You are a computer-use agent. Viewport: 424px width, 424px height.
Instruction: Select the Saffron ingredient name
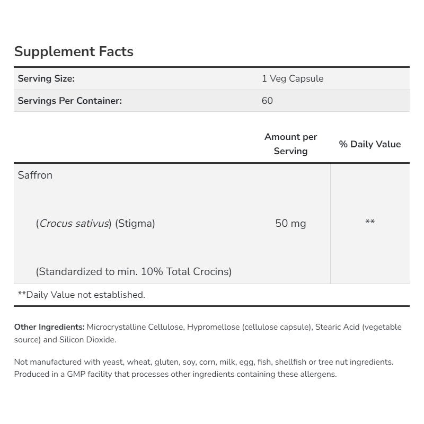(x=35, y=175)
